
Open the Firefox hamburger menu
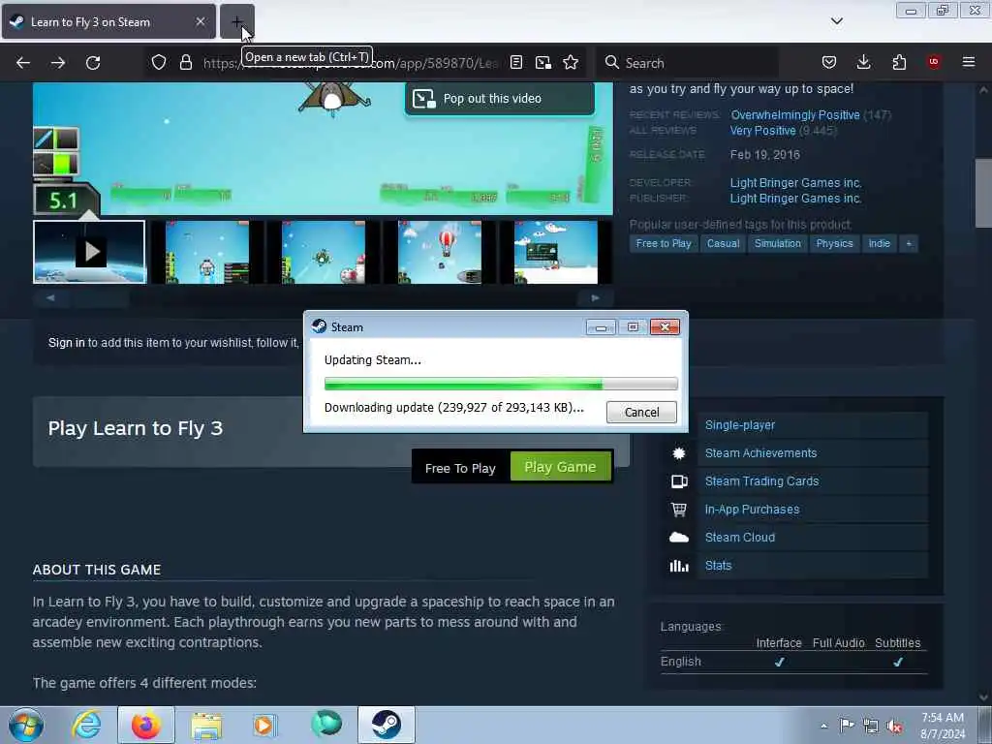tap(969, 62)
